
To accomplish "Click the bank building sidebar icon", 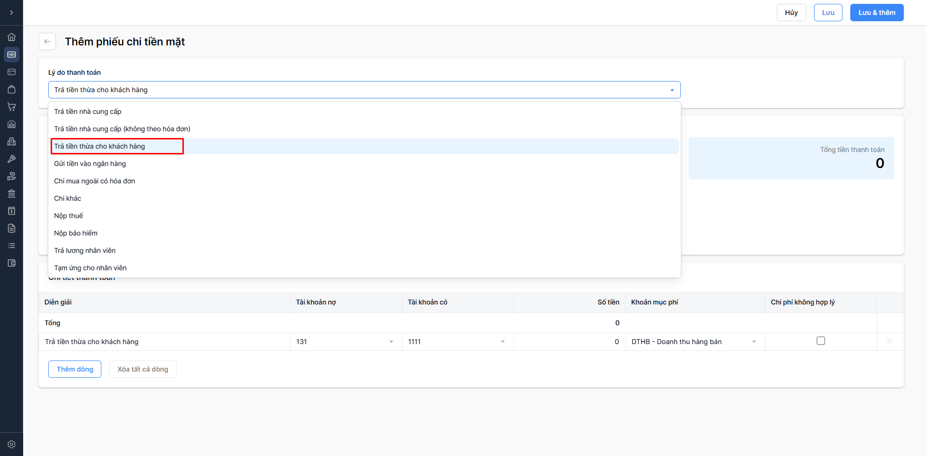I will coord(12,193).
